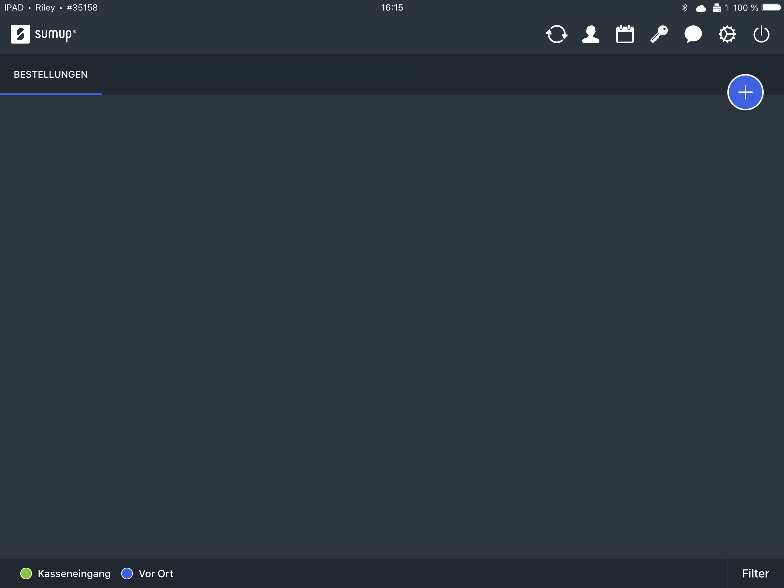Open the chat speech bubble icon
Image resolution: width=784 pixels, height=588 pixels.
coord(693,34)
